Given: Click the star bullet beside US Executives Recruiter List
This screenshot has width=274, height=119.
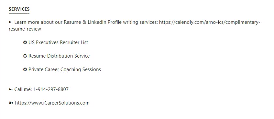Looking at the screenshot, I should (x=25, y=42).
